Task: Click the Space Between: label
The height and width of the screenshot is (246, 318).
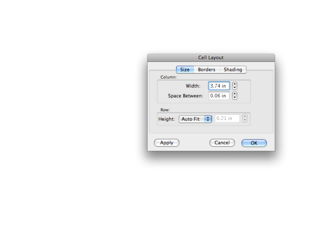Action: [185, 96]
